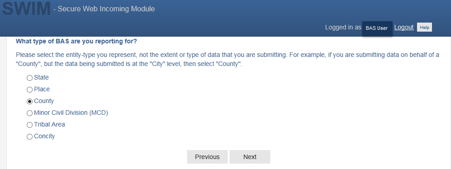
Task: Click the 'What type of BAS' heading
Action: click(x=76, y=41)
